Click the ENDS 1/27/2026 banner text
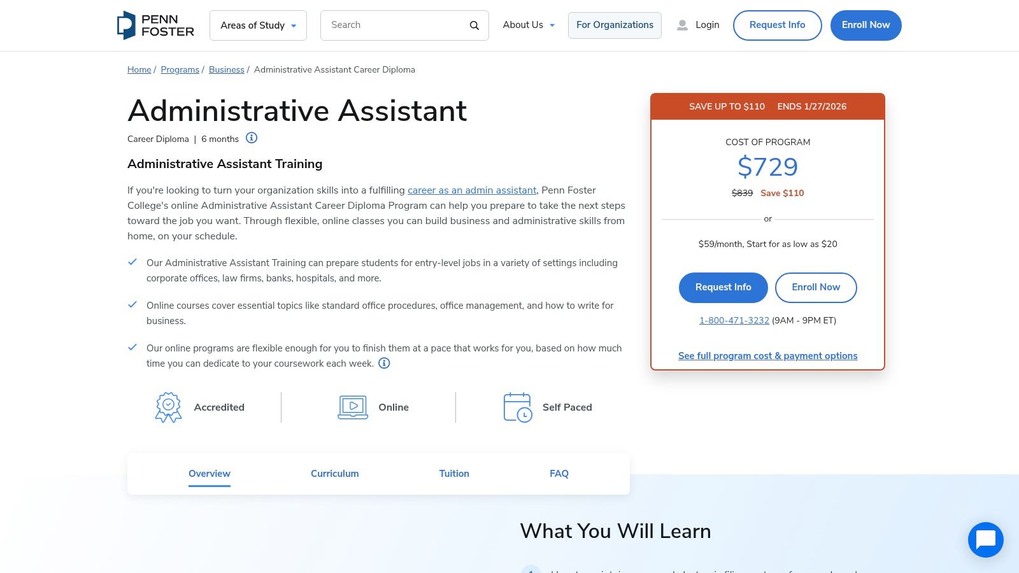1019x573 pixels. pos(812,106)
